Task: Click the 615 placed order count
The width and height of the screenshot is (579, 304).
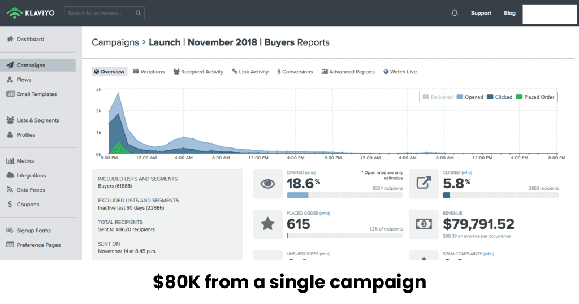Action: pyautogui.click(x=299, y=224)
